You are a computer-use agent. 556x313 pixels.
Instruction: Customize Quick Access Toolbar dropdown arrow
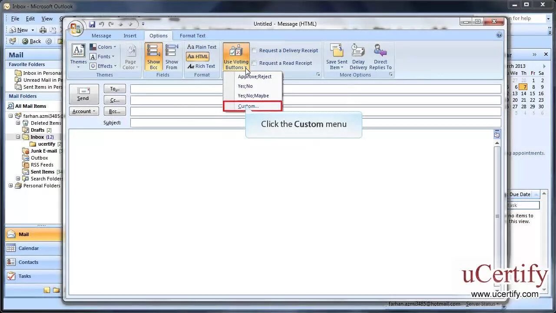[x=143, y=24]
